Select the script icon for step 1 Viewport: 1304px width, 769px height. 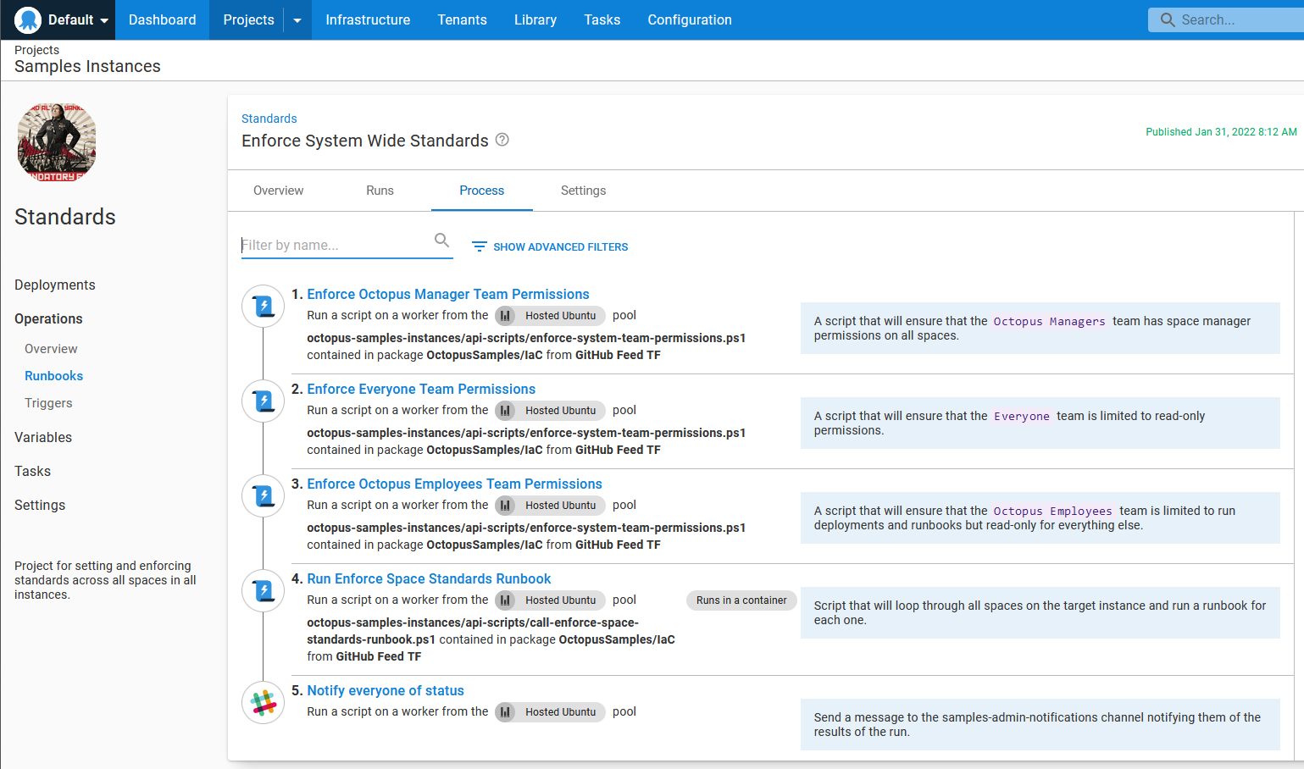263,306
